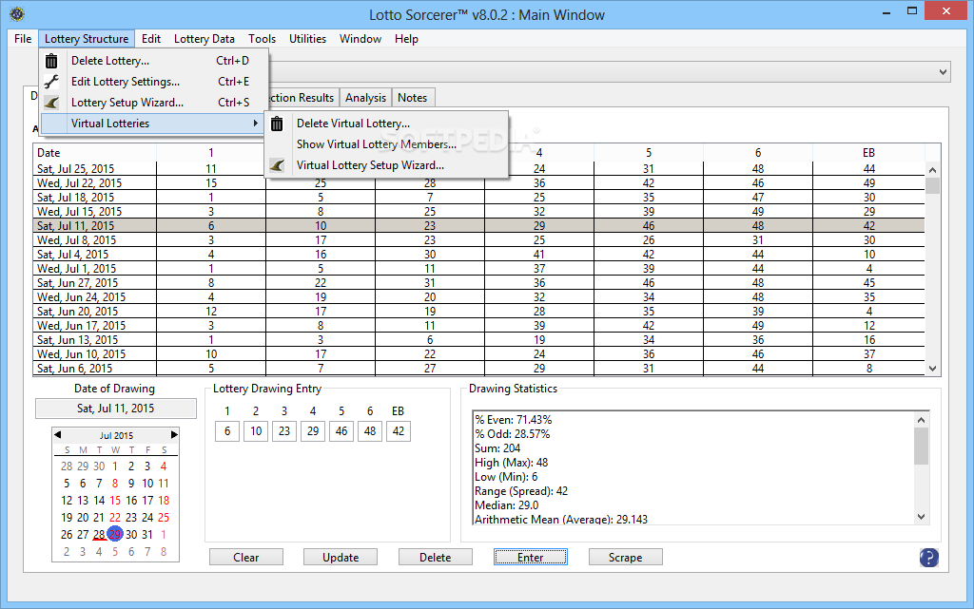Go to next month in calendar
974x609 pixels.
[174, 435]
